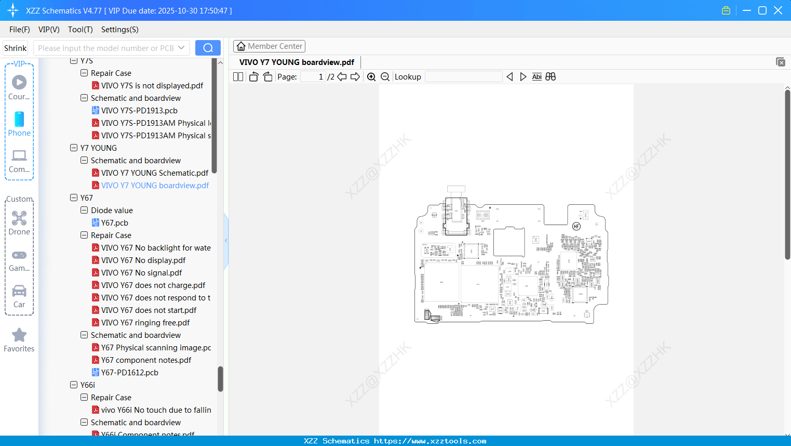Select the Drone category
The width and height of the screenshot is (791, 446).
coord(19,223)
